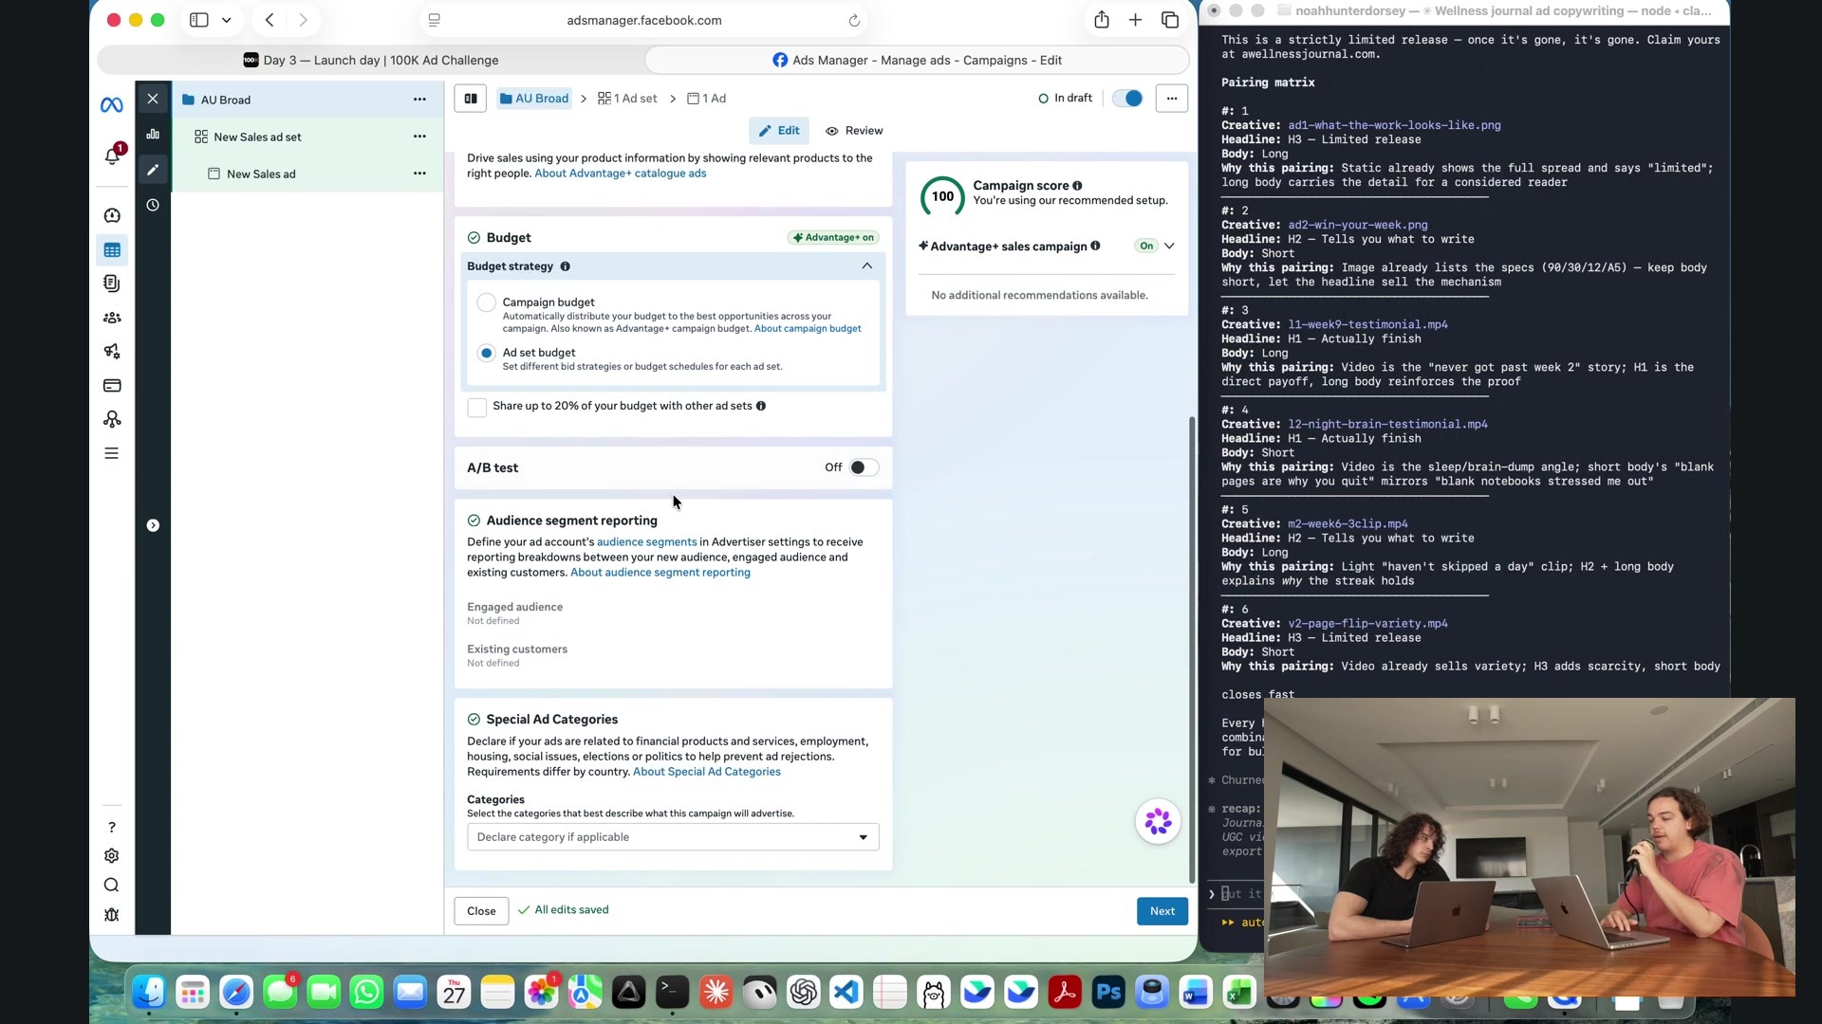The image size is (1822, 1024).
Task: Check Share up to 20% of budget box
Action: (477, 408)
